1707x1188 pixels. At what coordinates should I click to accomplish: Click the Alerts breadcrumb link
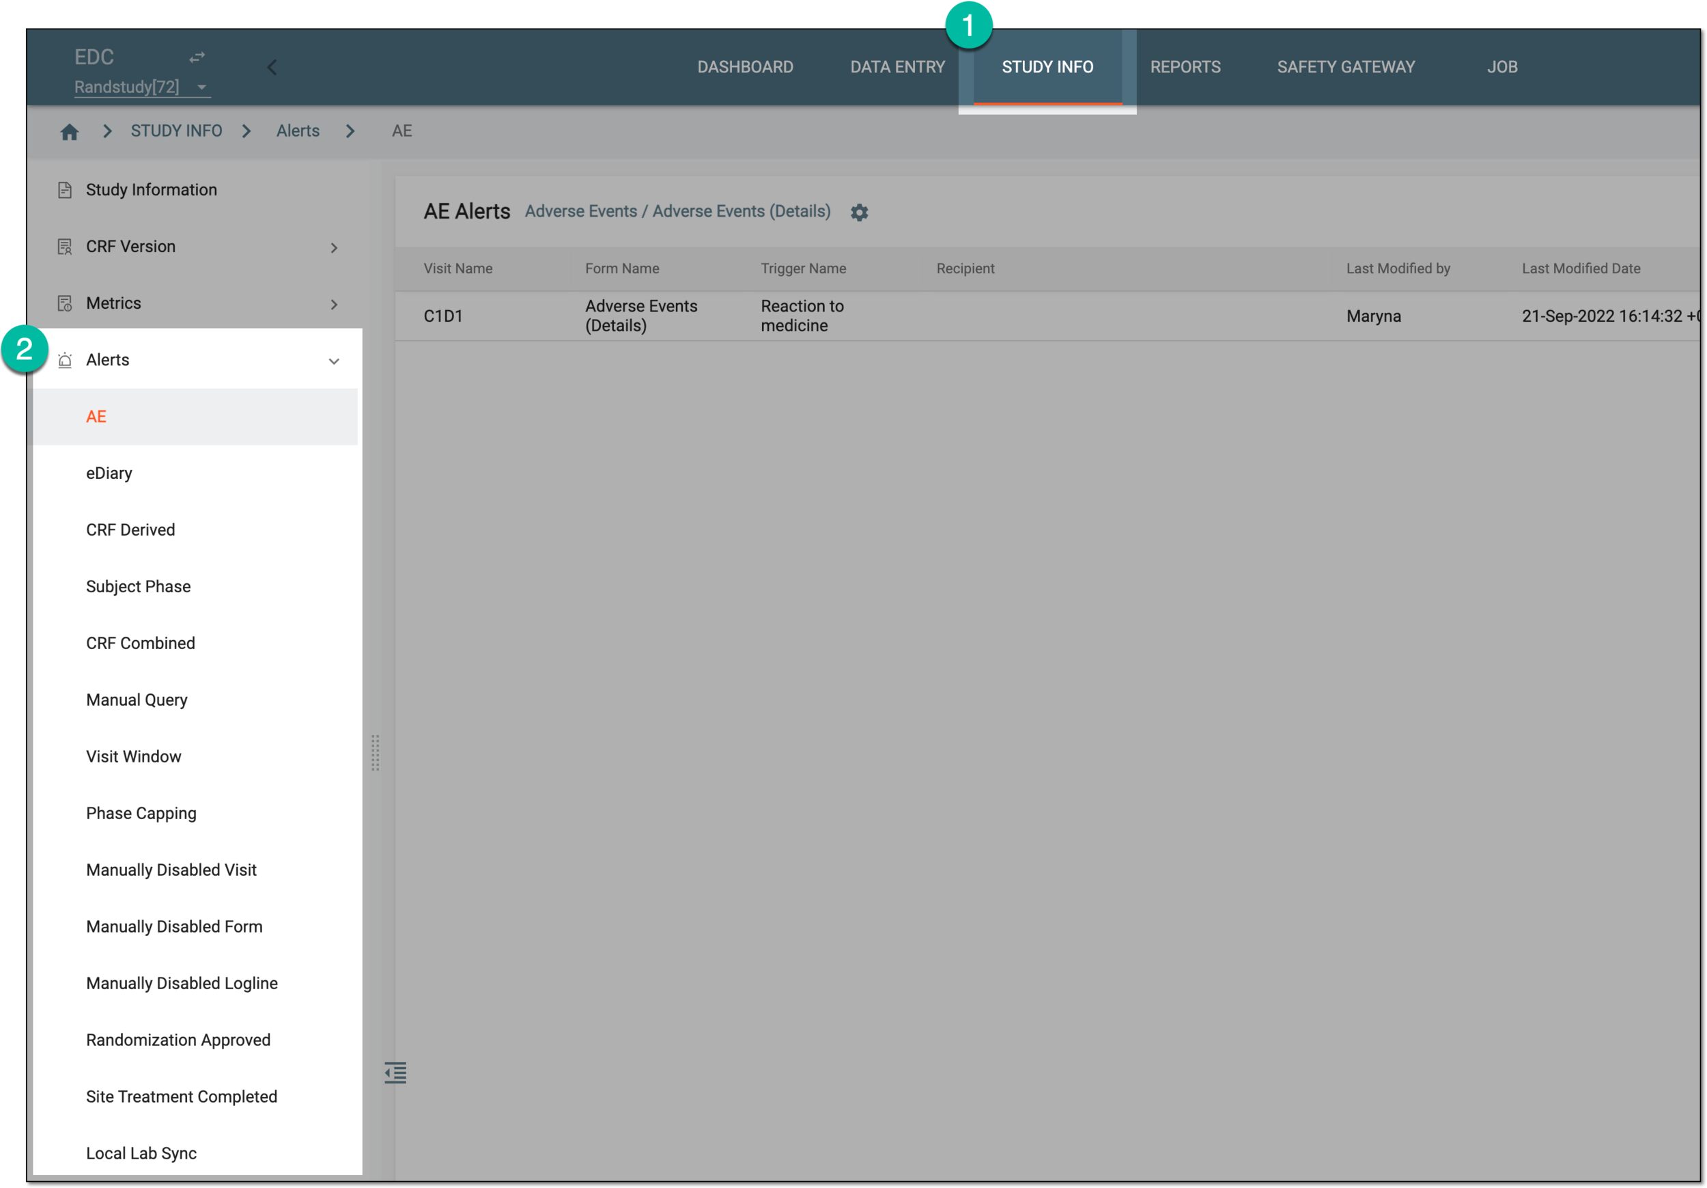pos(298,131)
